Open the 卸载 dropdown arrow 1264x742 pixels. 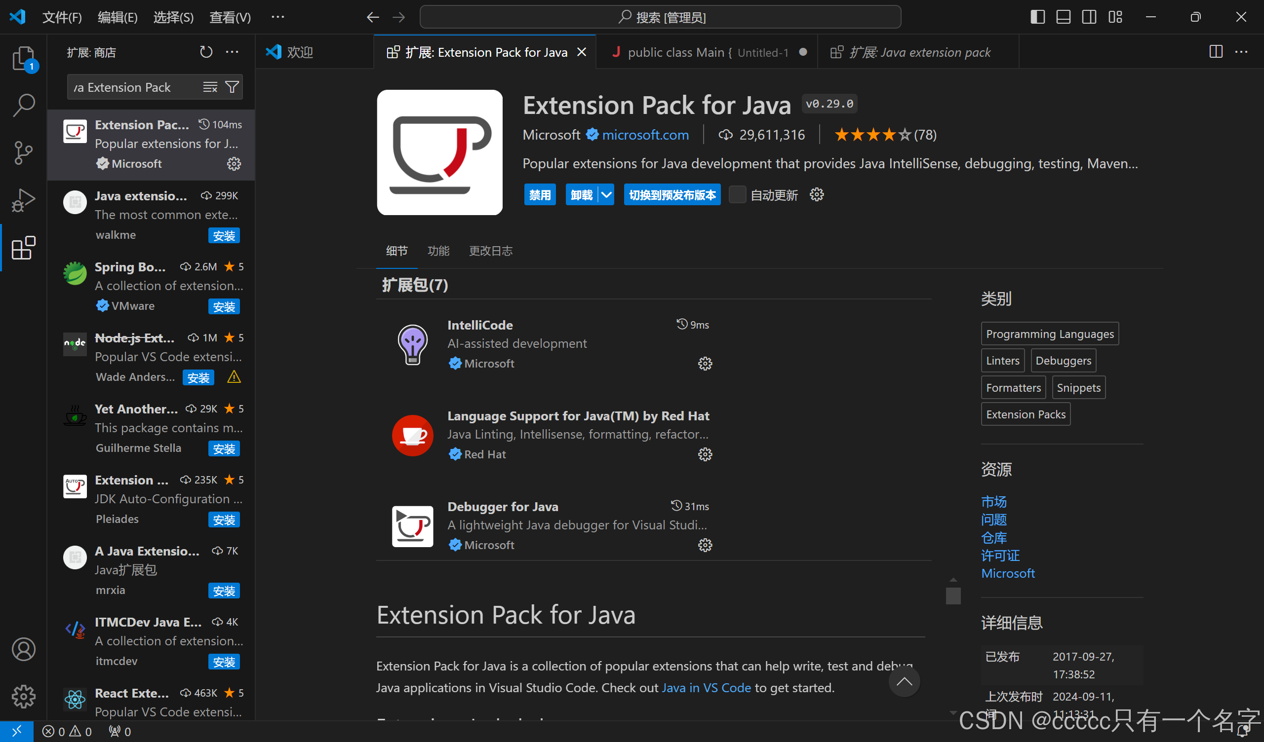[x=606, y=194]
